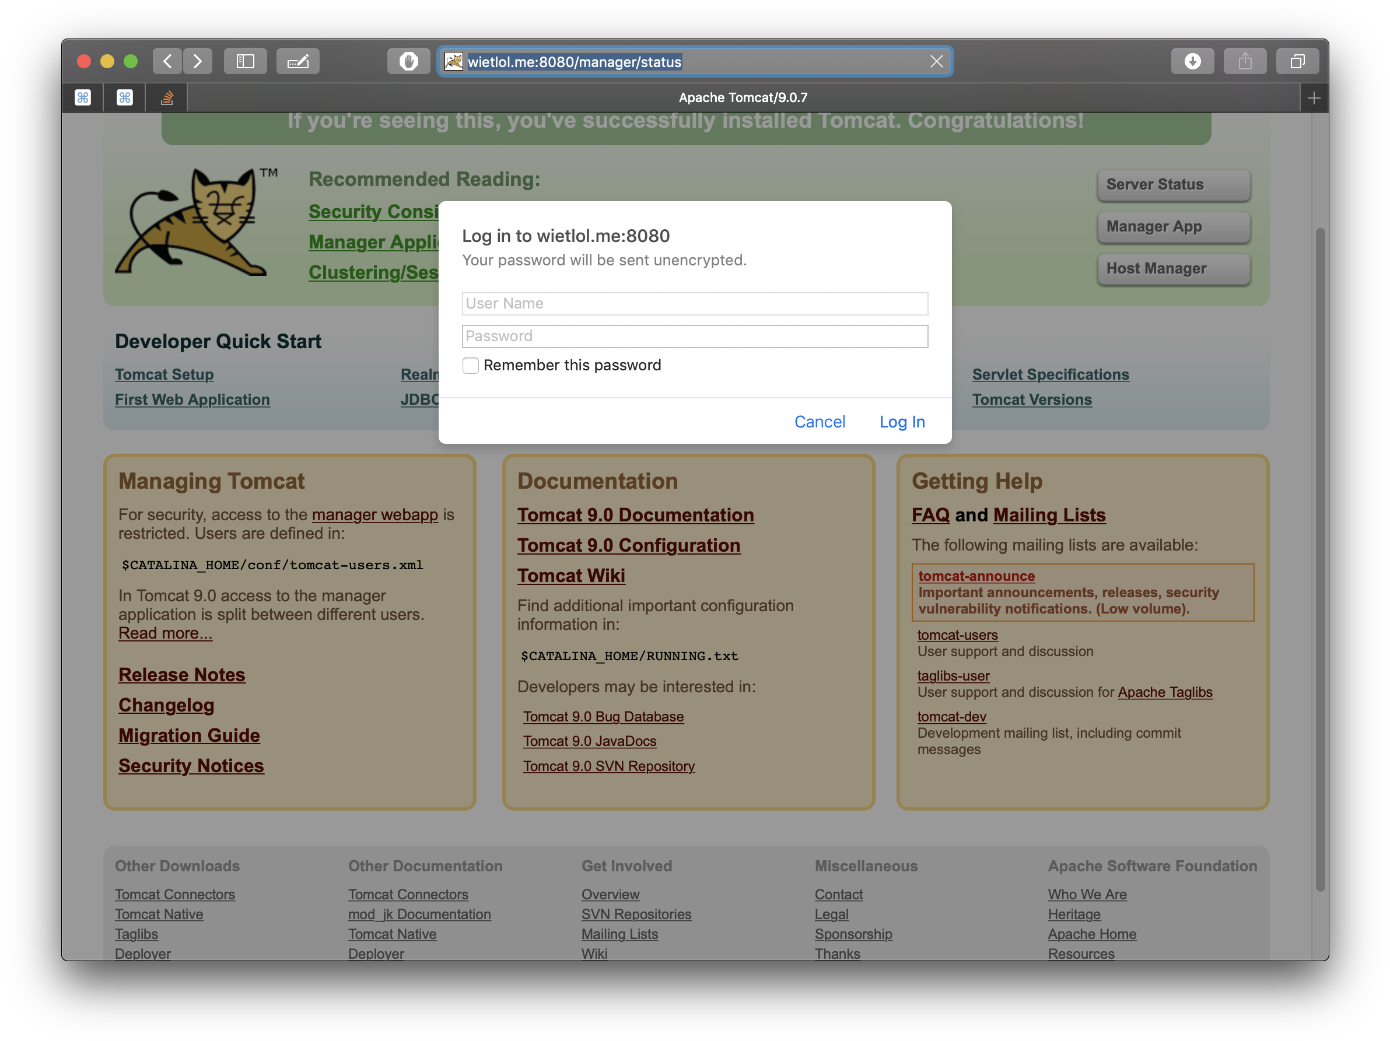
Task: Open First Web Application link
Action: click(192, 399)
